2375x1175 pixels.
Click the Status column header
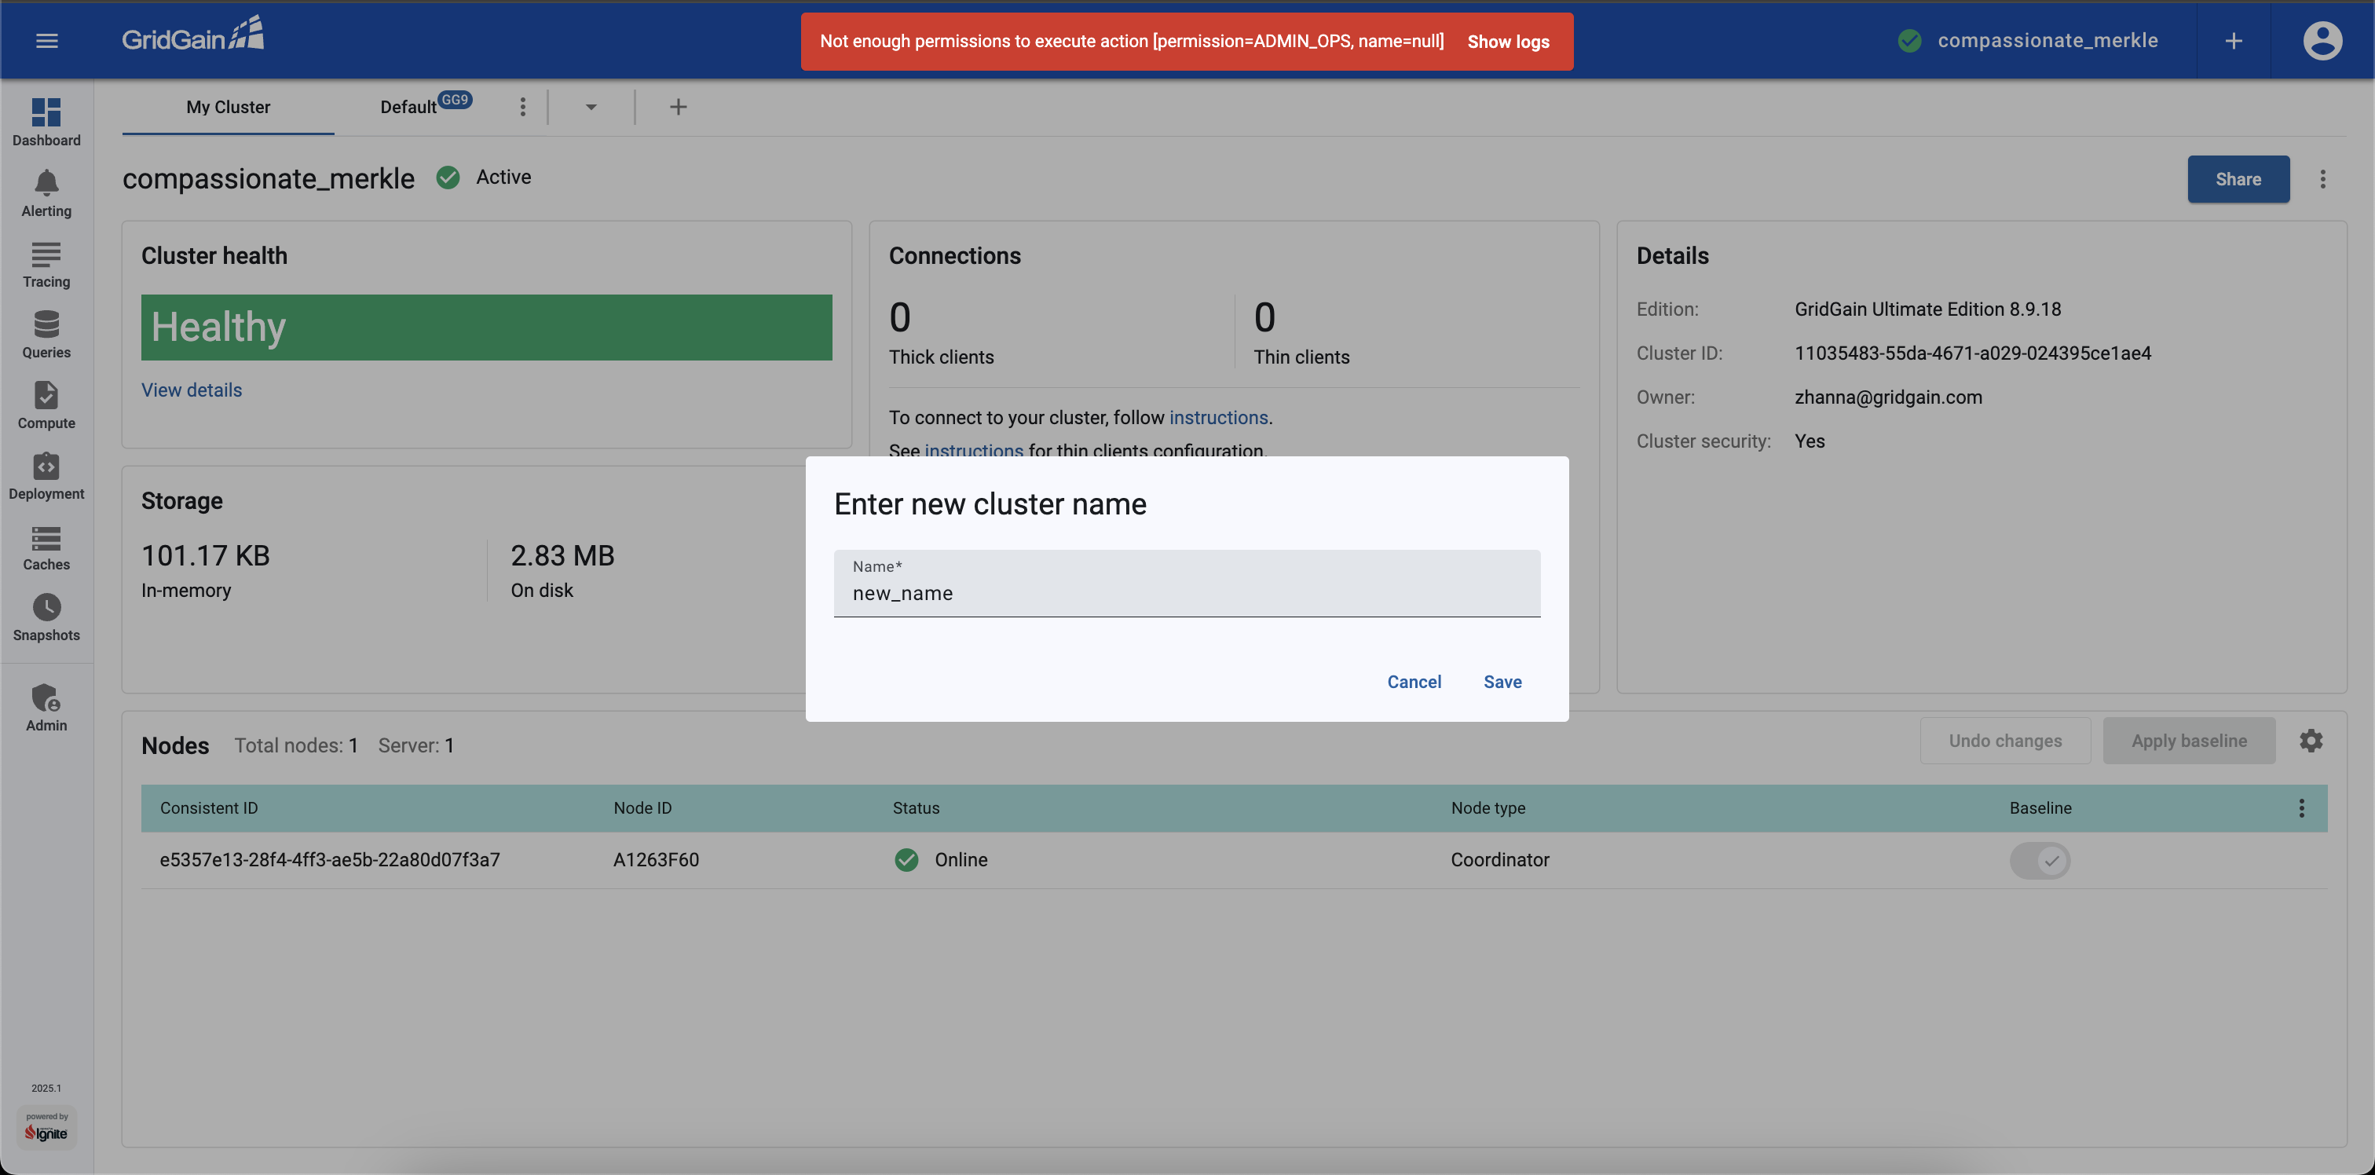click(x=916, y=808)
